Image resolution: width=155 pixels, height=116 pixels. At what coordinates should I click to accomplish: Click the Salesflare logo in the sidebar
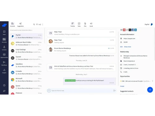[x=4, y=25]
